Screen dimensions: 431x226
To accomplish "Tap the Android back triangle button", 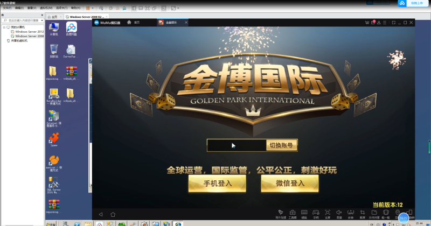I will coord(101,215).
